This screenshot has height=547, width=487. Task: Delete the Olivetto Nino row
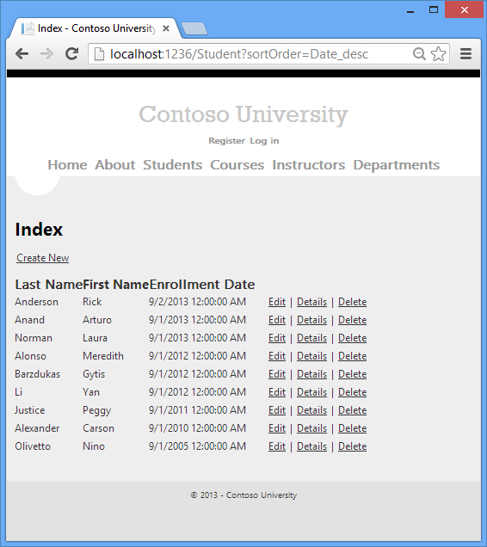(x=352, y=447)
